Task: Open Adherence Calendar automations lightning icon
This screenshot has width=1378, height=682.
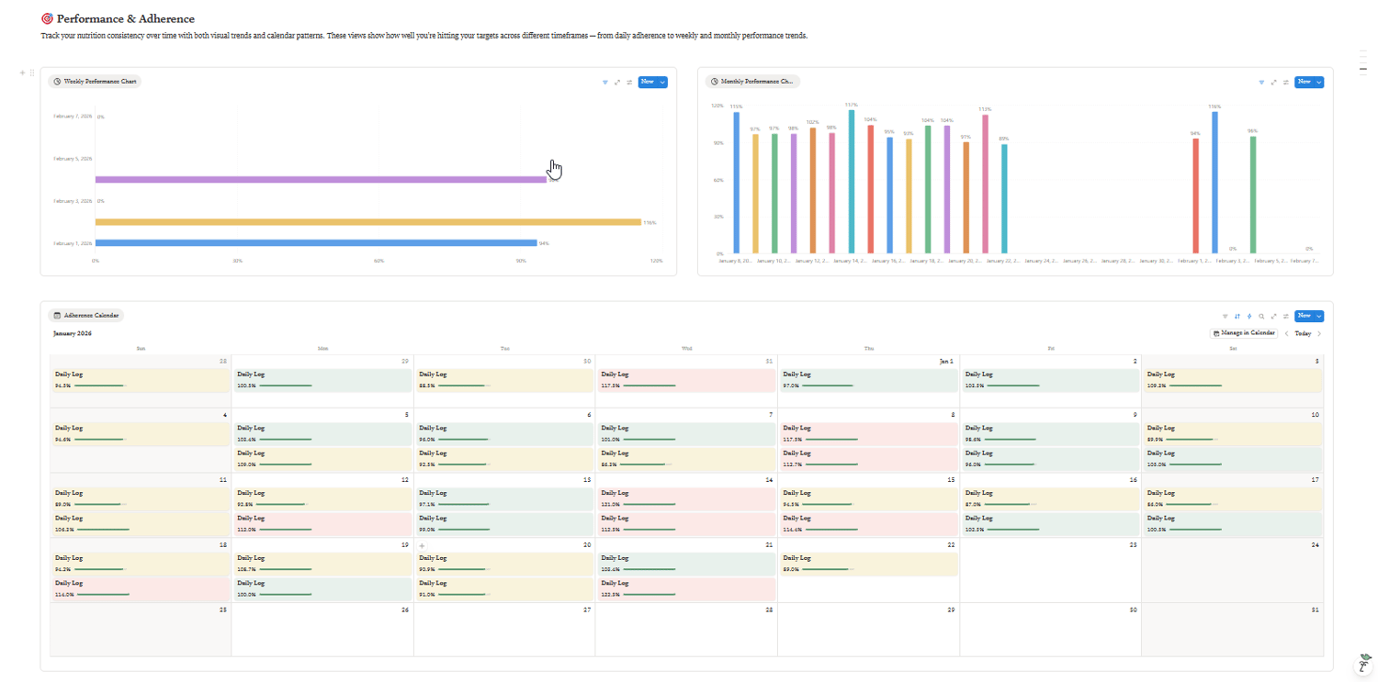Action: (1249, 317)
